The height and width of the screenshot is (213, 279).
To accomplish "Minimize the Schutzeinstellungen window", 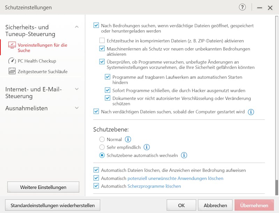I will click(259, 8).
